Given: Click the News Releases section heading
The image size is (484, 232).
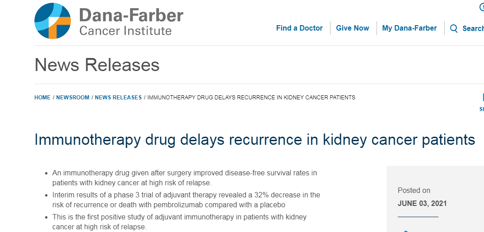Looking at the screenshot, I should [x=97, y=65].
